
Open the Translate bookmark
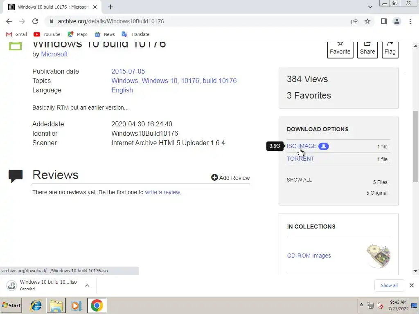click(x=135, y=34)
